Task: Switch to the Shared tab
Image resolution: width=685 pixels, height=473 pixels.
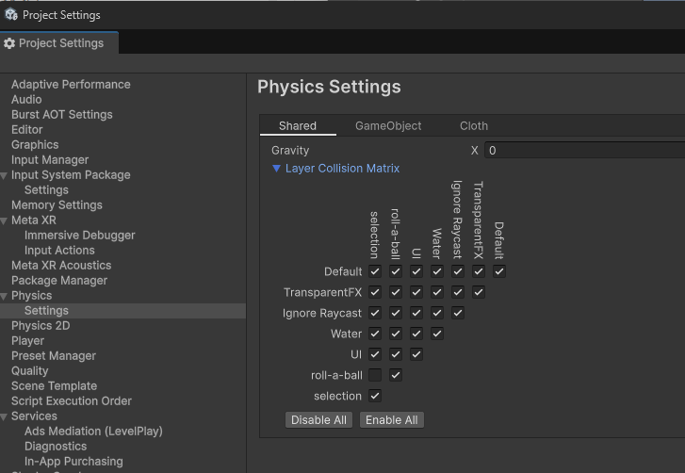Action: click(x=298, y=125)
